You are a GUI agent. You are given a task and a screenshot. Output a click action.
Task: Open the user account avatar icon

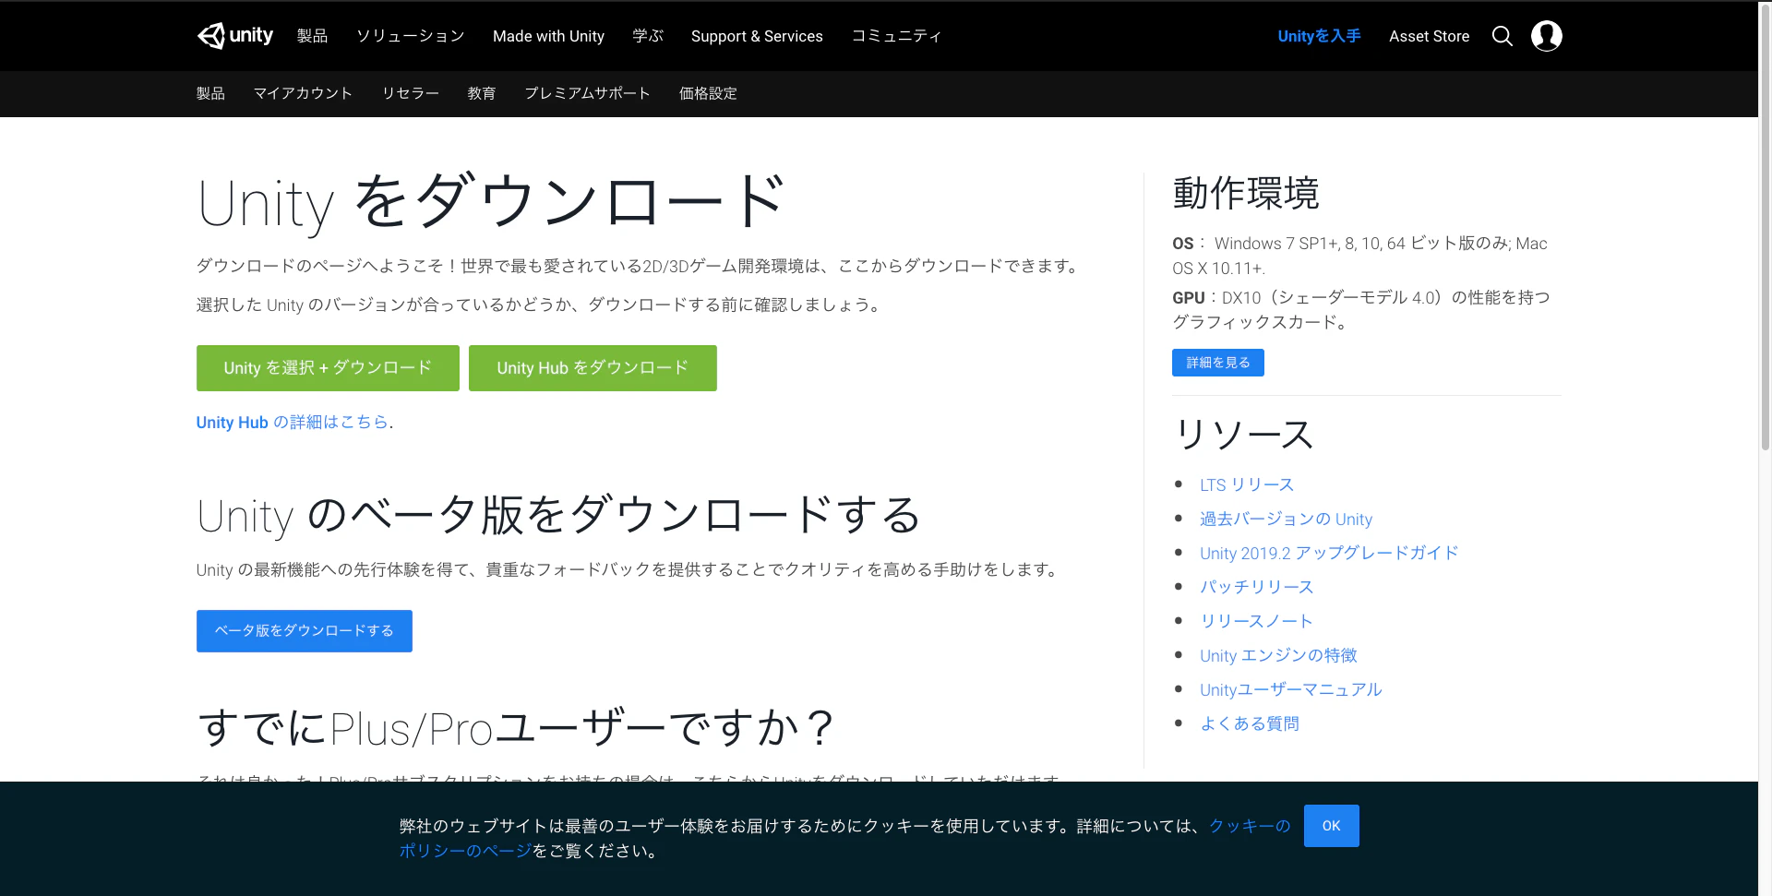pos(1546,36)
